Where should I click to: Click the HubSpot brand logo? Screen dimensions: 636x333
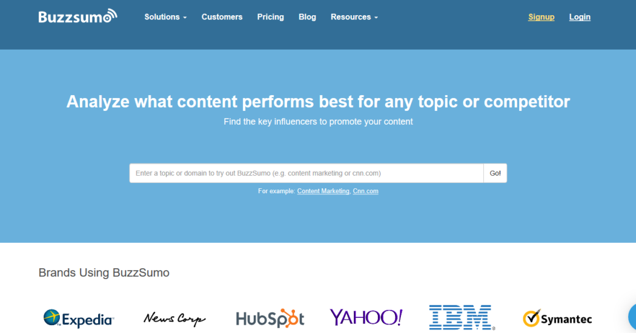pos(270,318)
